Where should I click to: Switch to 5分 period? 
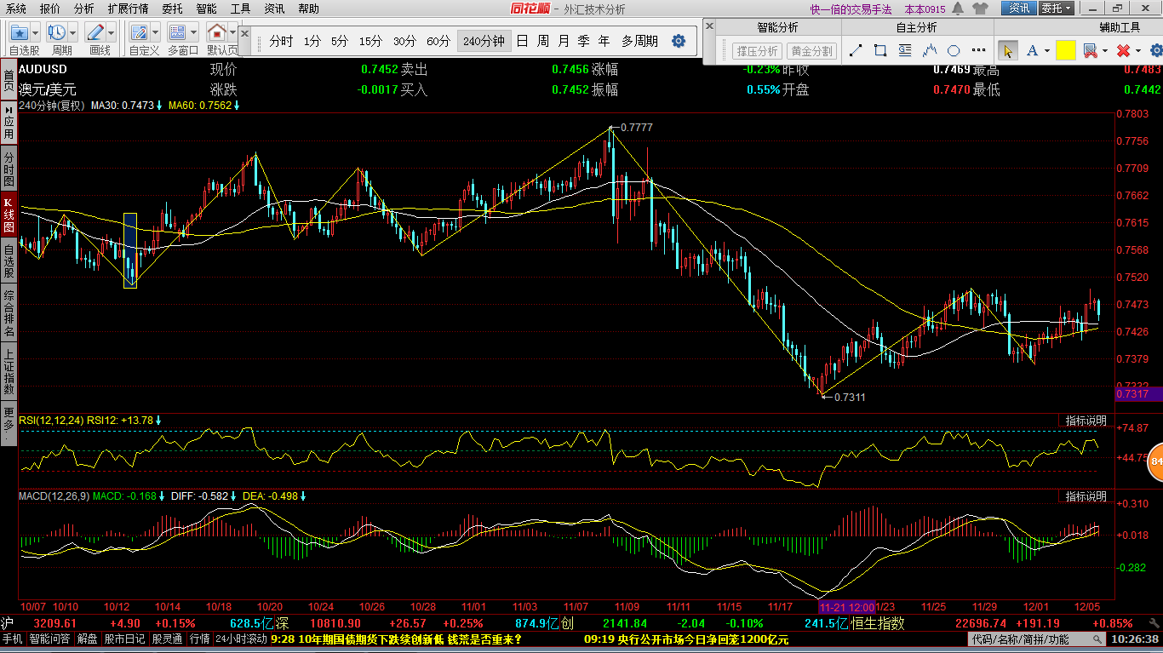340,41
